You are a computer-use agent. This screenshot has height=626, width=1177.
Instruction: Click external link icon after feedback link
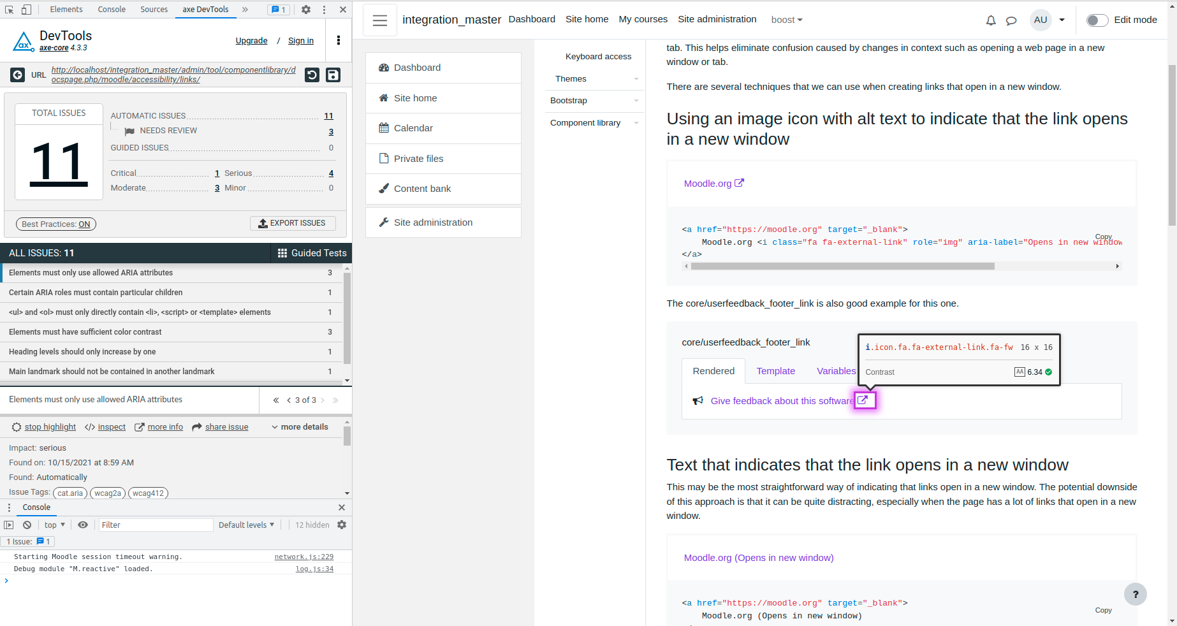point(863,400)
